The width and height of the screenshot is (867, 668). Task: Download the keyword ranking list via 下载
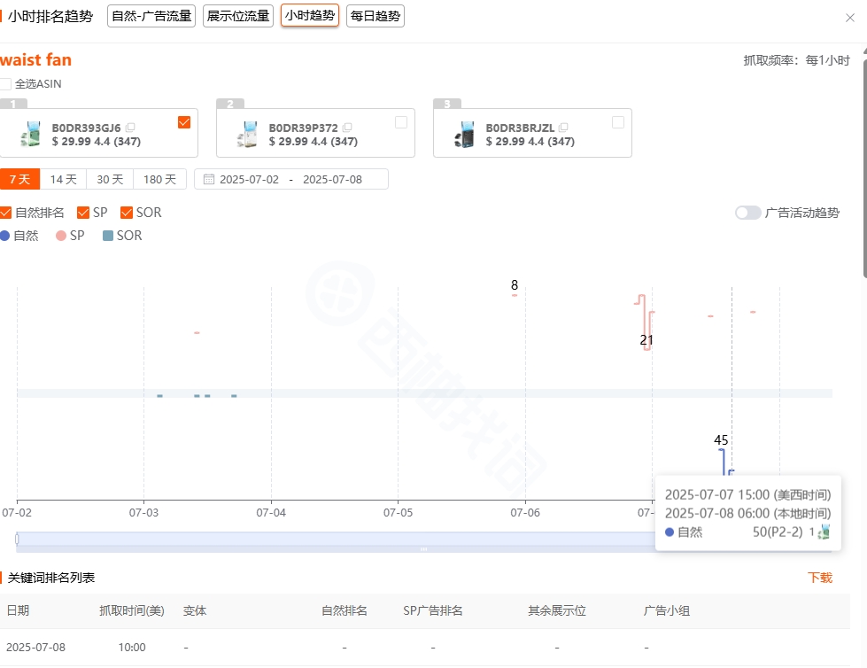[820, 578]
